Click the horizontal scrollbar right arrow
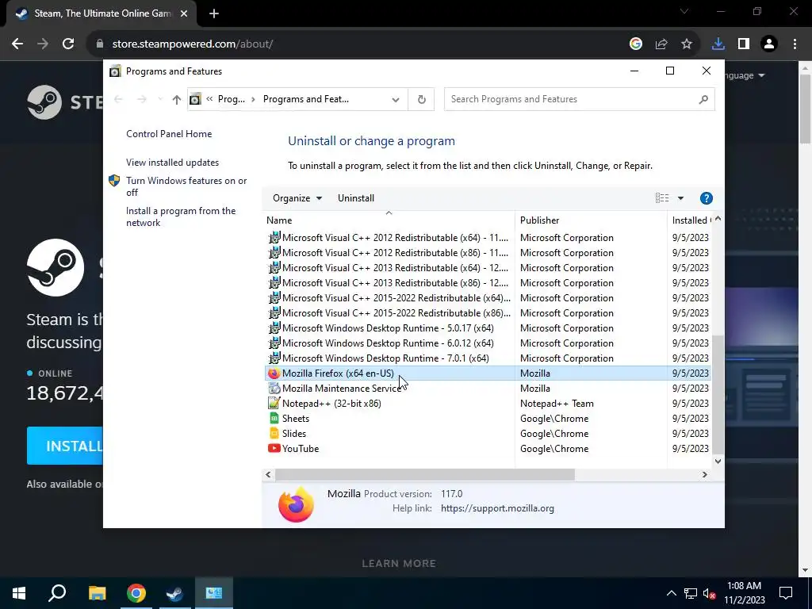This screenshot has height=609, width=812. point(704,474)
